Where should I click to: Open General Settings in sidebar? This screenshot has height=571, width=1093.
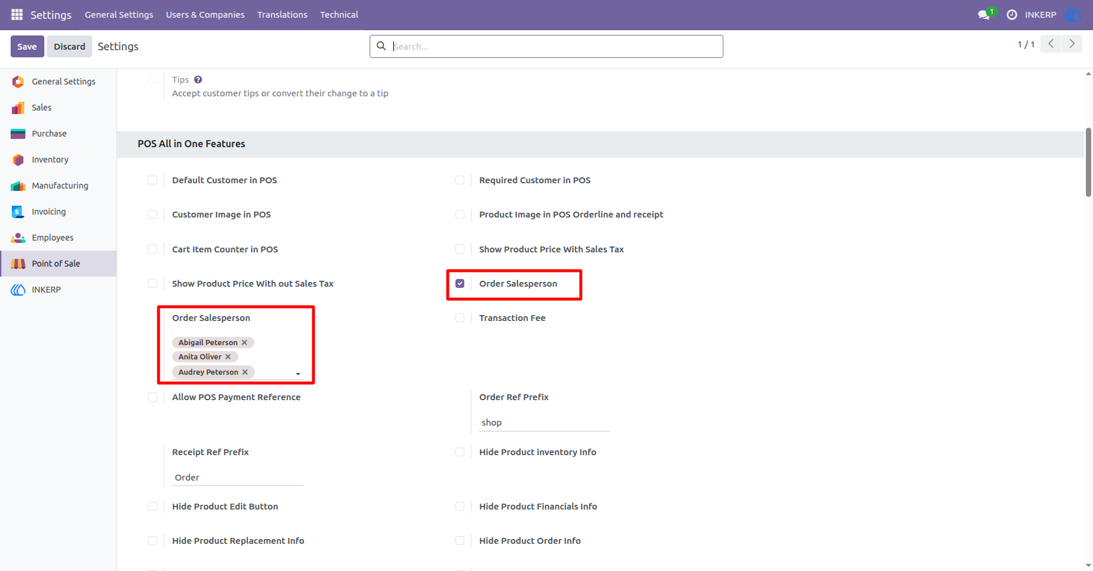pyautogui.click(x=58, y=82)
